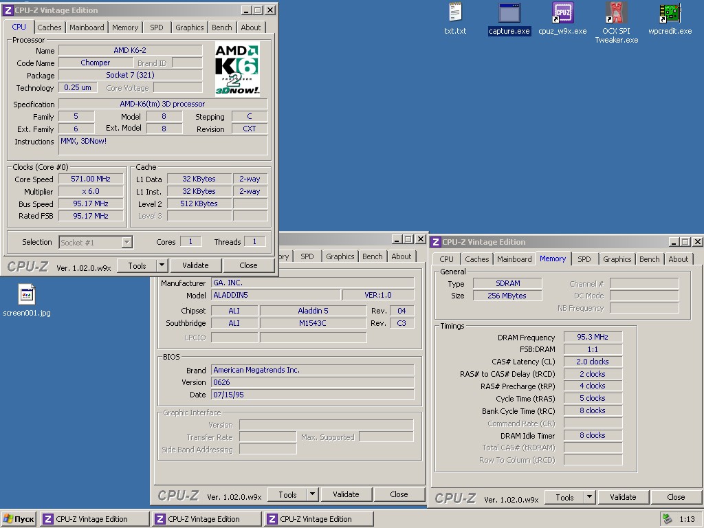Switch to CPU tab in Memory window
Screen dimensions: 704x528
tap(446, 259)
